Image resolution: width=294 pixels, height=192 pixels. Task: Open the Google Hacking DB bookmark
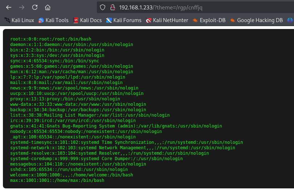(256, 20)
